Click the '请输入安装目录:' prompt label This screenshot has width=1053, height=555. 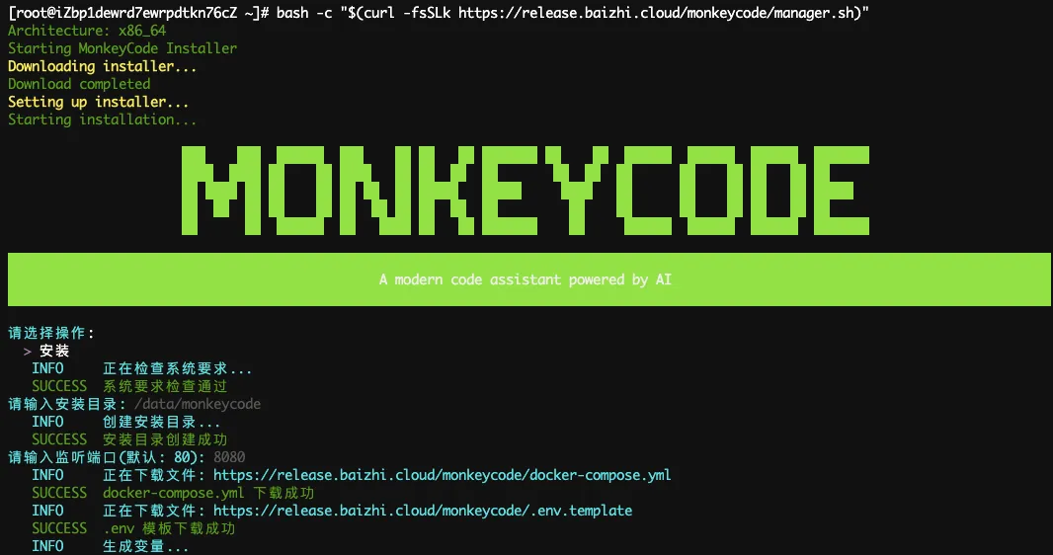[x=67, y=404]
